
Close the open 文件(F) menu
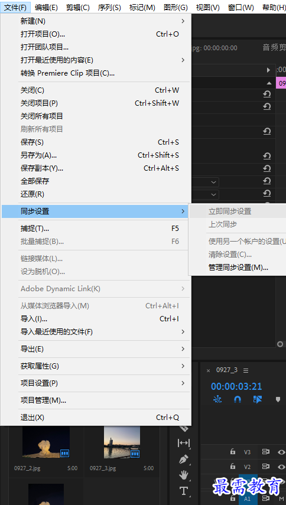point(15,7)
